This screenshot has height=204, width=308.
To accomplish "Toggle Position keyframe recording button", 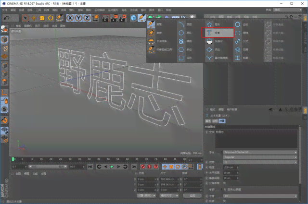I will (x=165, y=167).
